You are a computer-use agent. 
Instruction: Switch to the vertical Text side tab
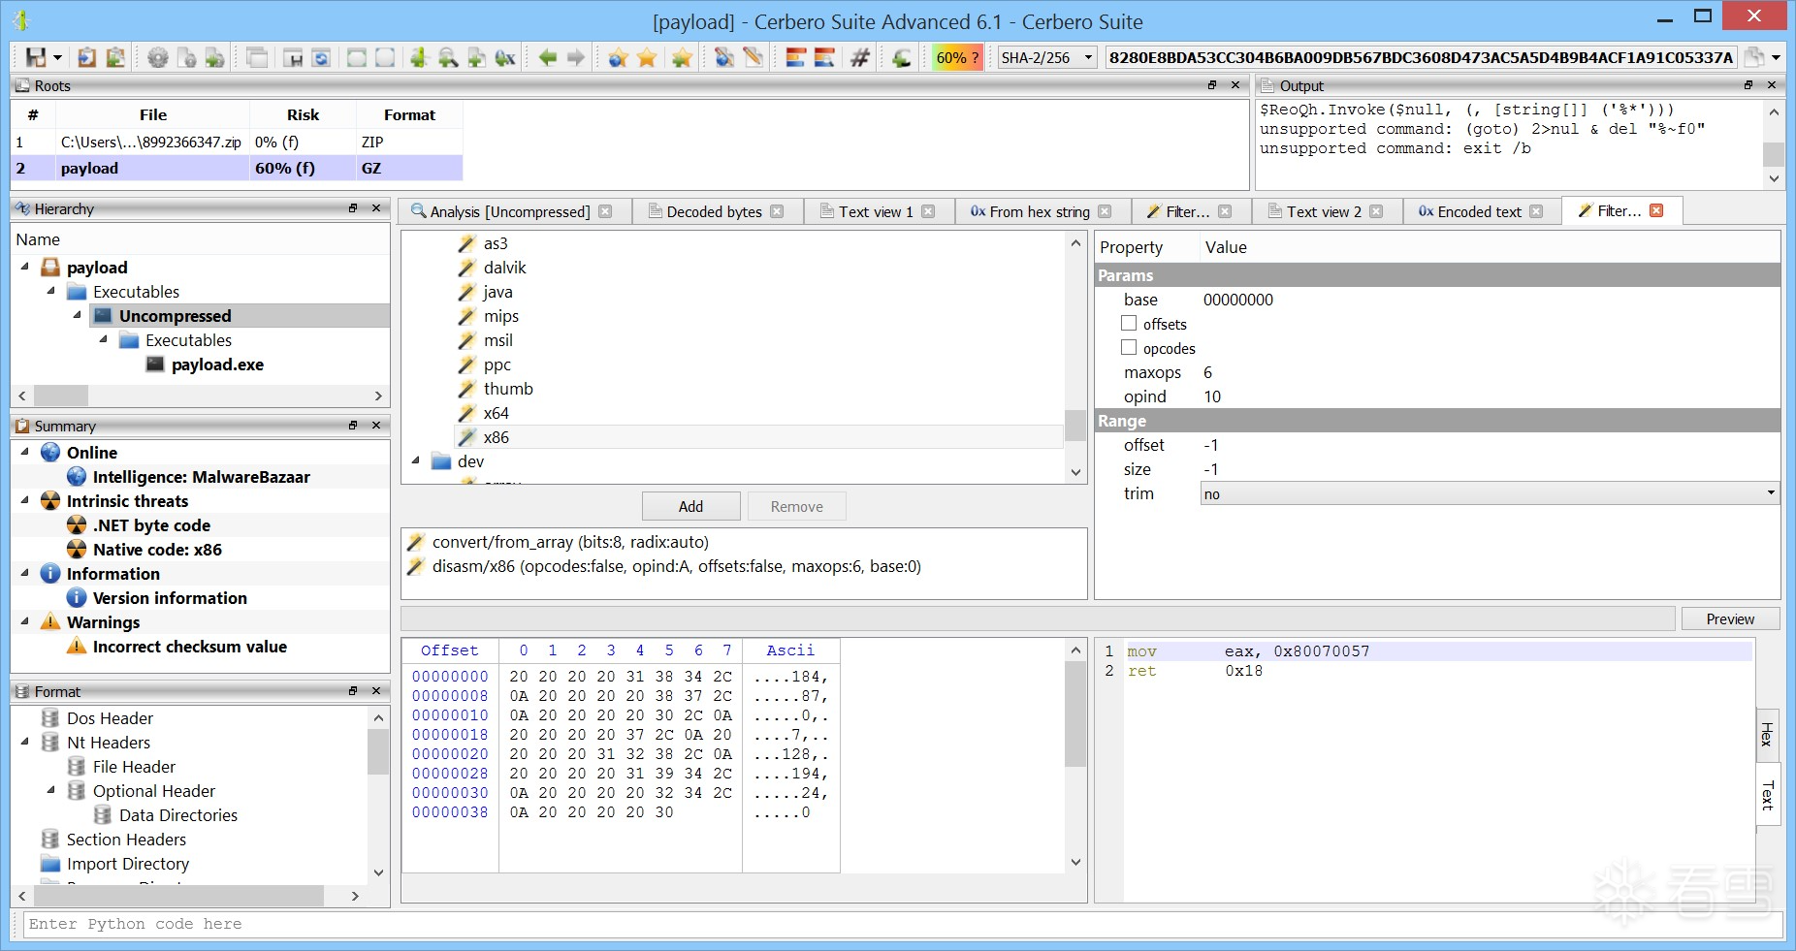click(x=1767, y=795)
